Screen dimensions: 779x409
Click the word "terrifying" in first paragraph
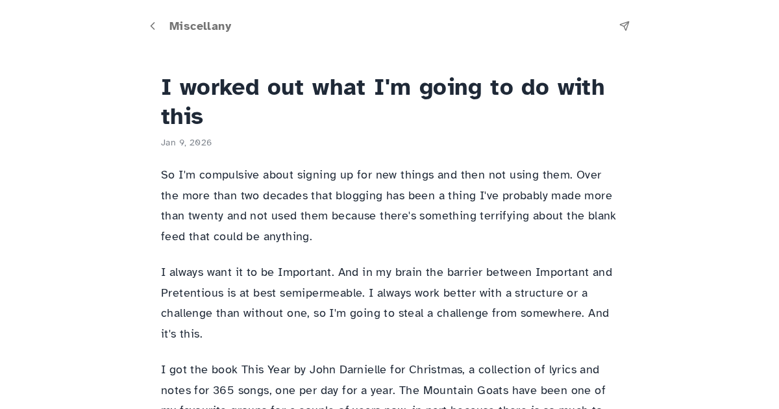tap(504, 216)
